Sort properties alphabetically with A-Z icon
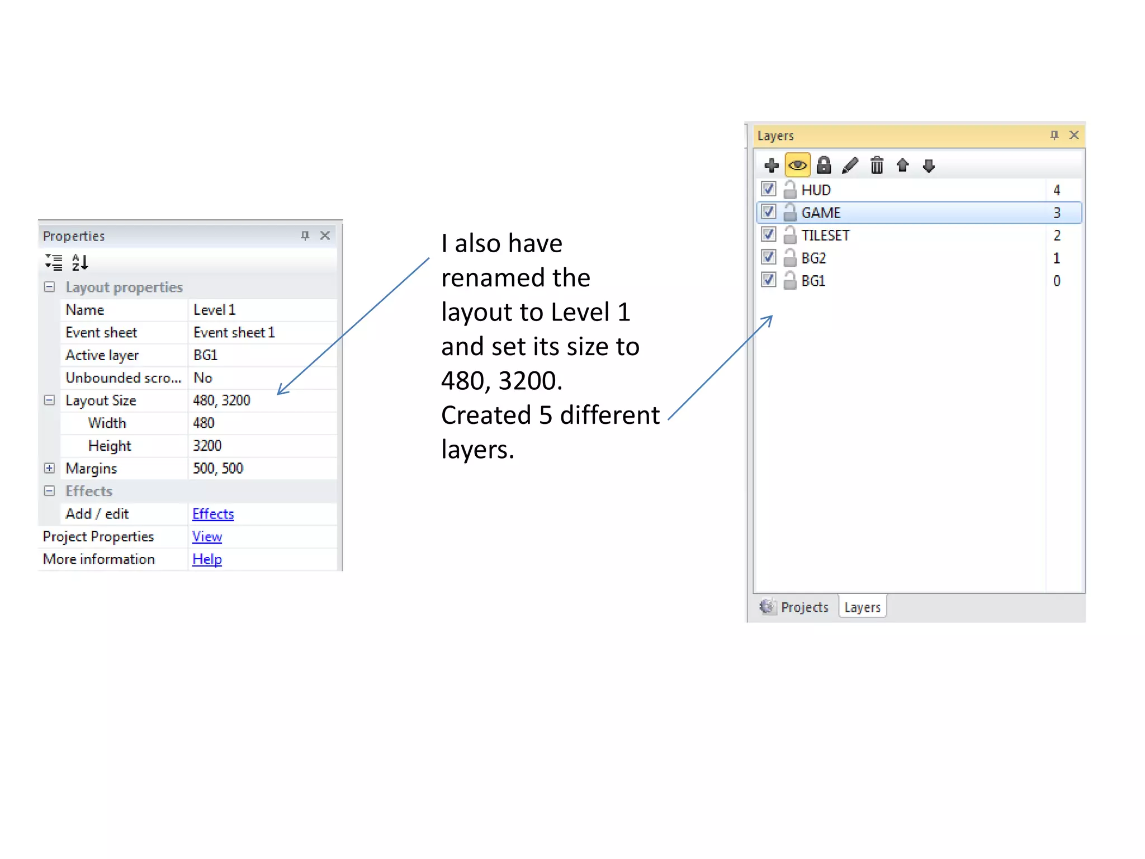1145x859 pixels. click(x=80, y=262)
